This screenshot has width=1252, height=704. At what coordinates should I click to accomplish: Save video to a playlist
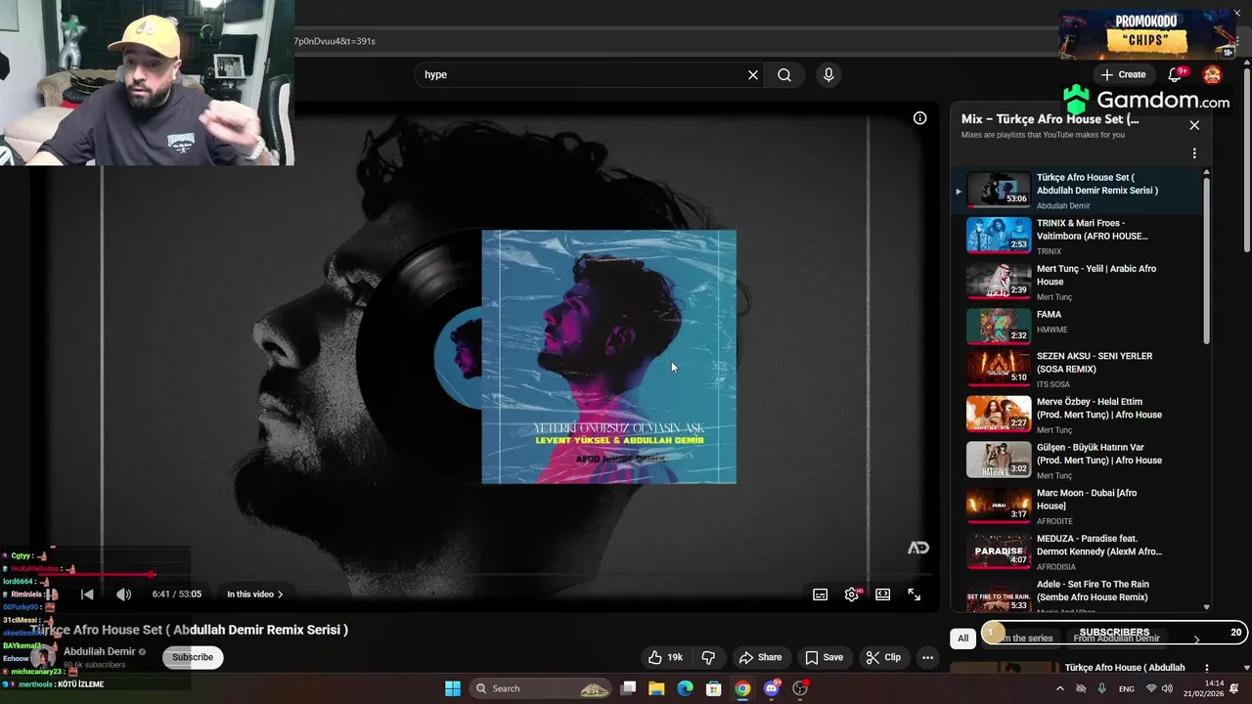(x=824, y=657)
